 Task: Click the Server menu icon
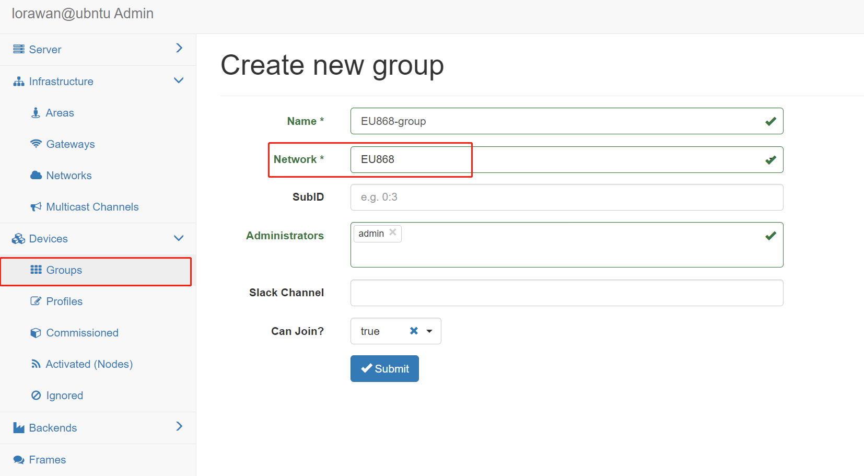(x=19, y=49)
